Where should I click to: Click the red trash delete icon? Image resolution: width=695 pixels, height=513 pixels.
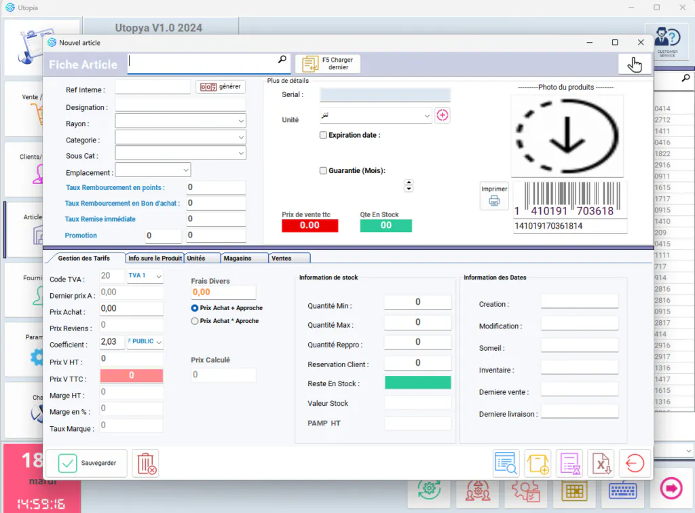pos(146,463)
